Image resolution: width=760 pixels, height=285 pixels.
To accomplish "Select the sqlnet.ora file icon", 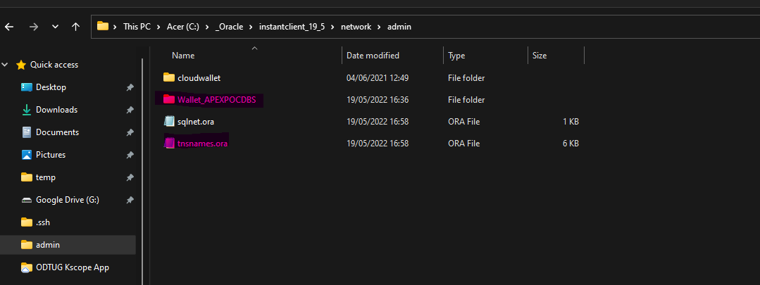I will (168, 122).
